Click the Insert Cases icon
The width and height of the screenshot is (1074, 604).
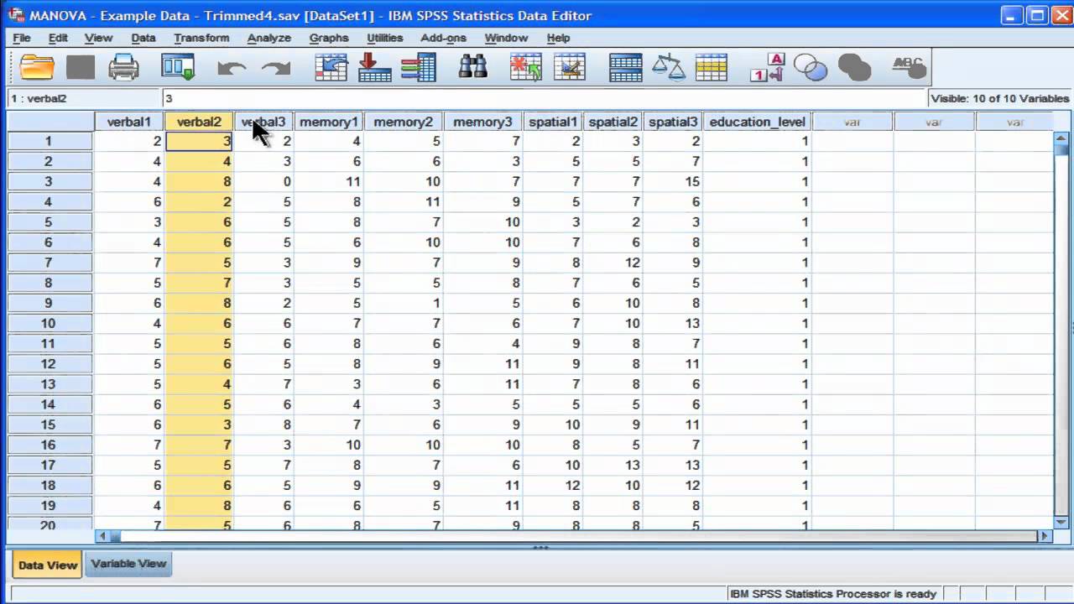pos(527,67)
